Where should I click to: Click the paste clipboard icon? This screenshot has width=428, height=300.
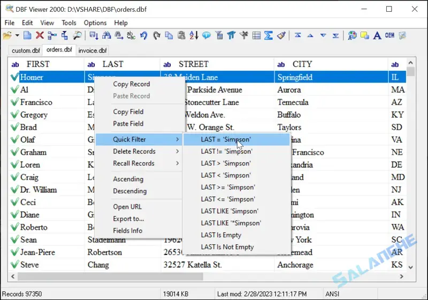click(x=181, y=35)
